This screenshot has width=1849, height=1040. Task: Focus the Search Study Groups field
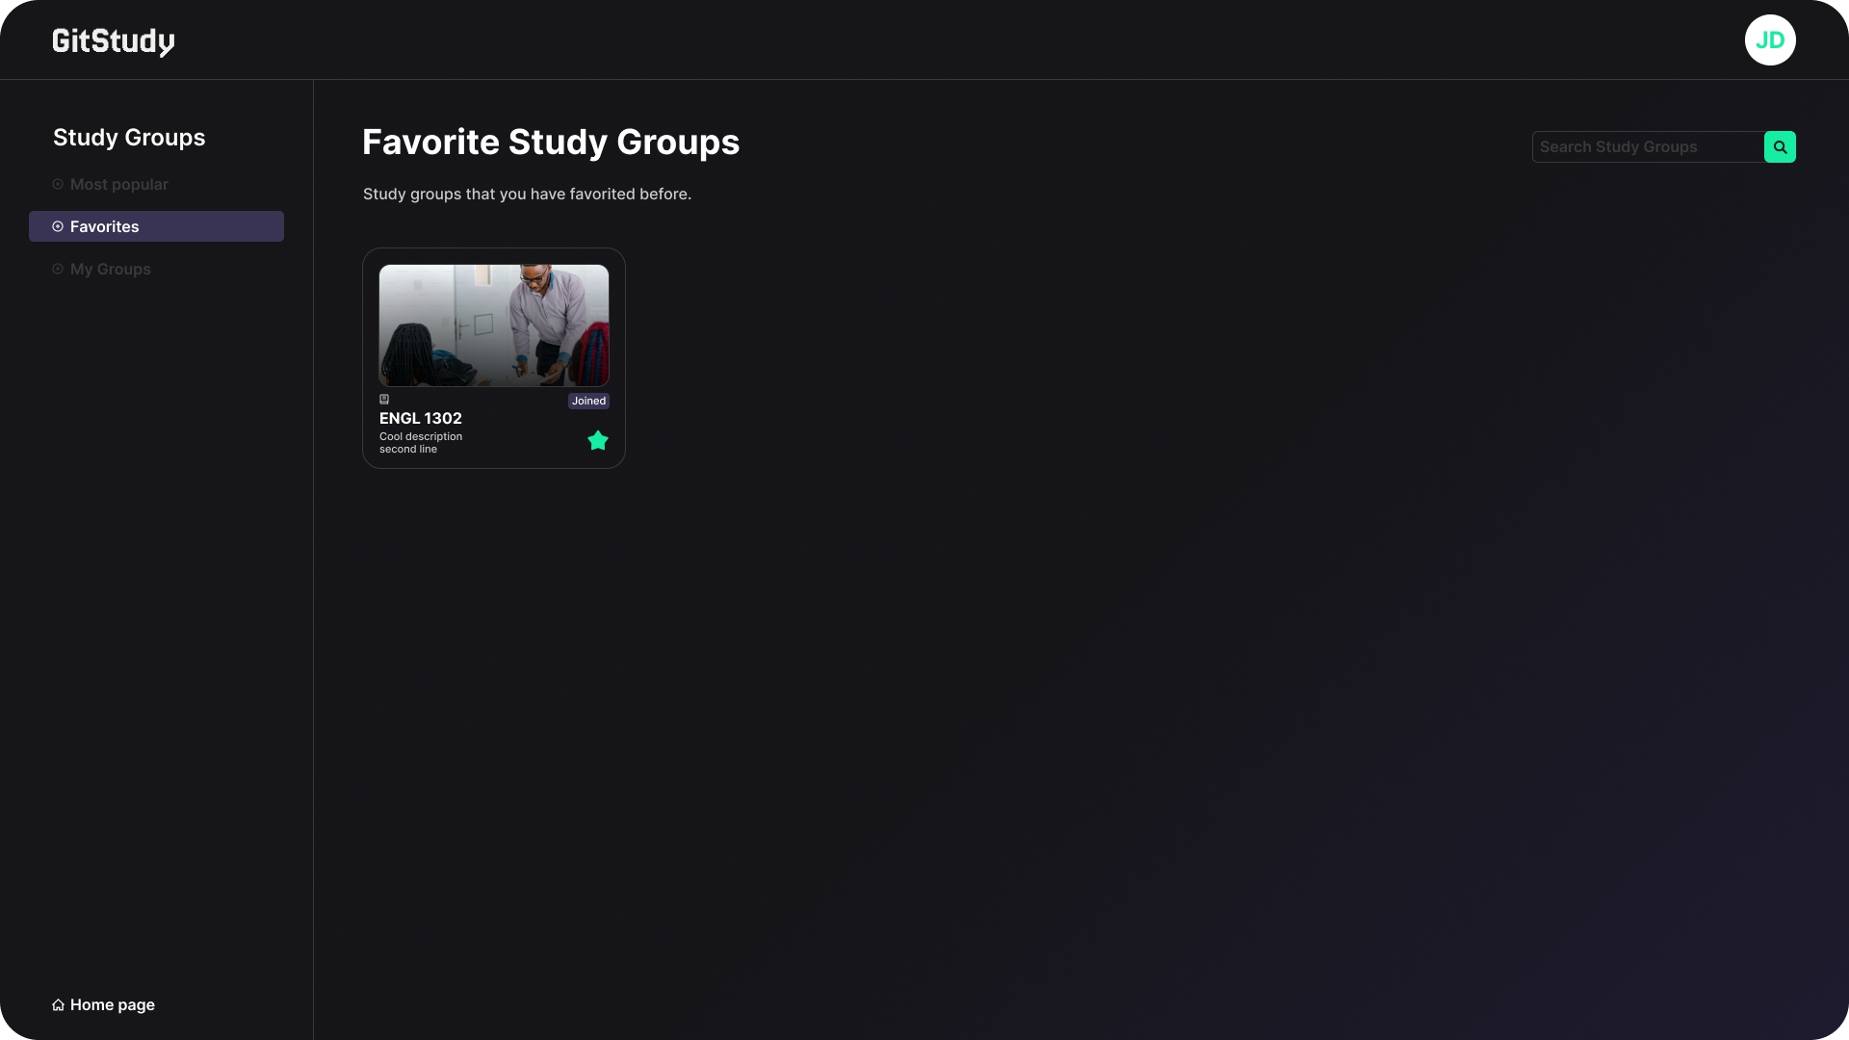(x=1647, y=147)
